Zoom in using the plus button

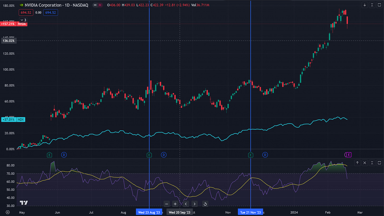(175, 204)
